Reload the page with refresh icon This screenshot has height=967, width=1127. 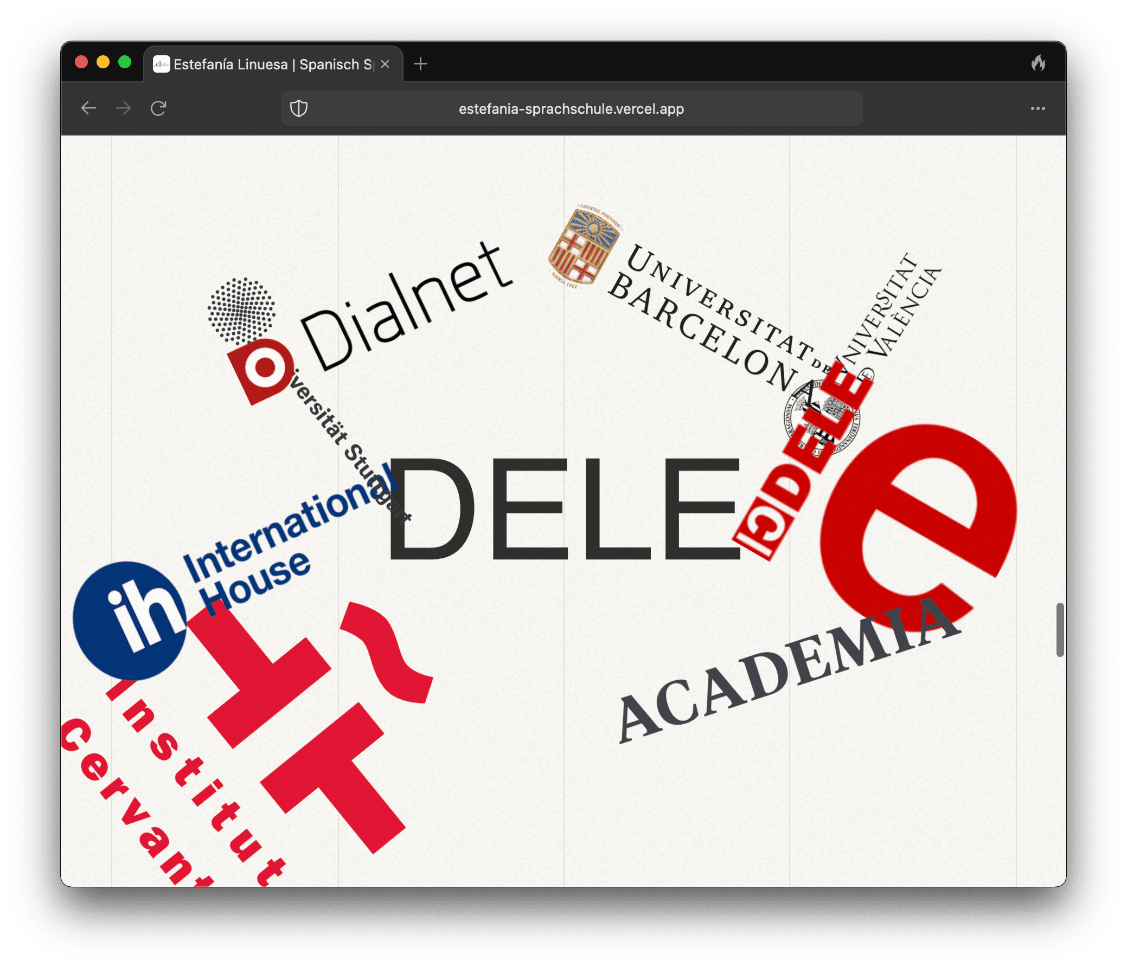(x=158, y=109)
